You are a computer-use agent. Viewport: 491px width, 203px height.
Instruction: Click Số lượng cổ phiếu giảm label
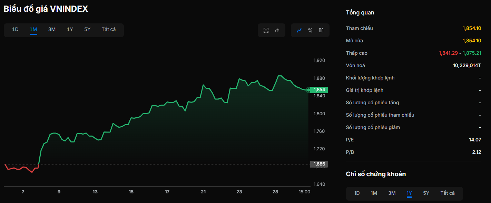click(373, 127)
